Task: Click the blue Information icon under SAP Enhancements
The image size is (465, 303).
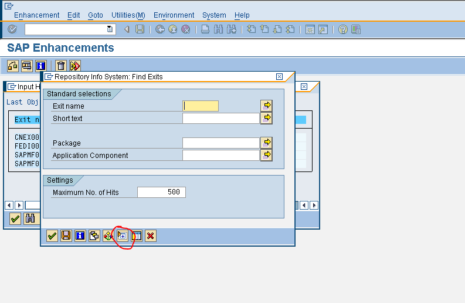Action: [40, 66]
